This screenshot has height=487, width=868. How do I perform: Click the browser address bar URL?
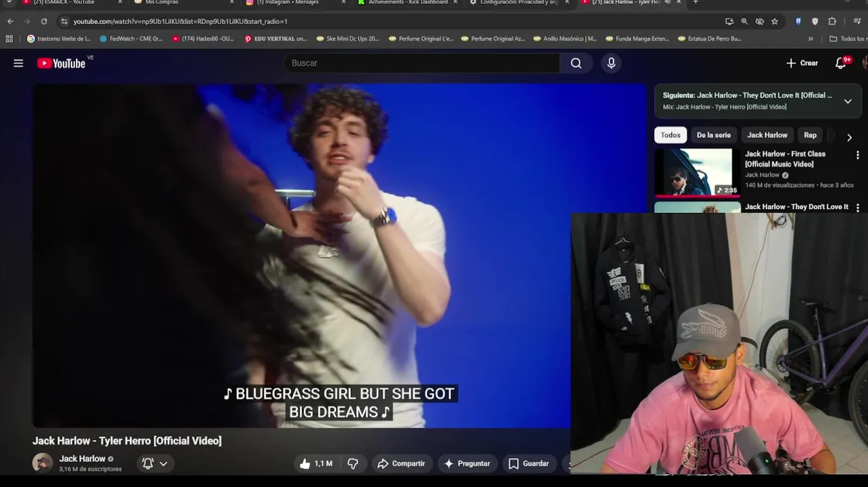[x=181, y=21]
